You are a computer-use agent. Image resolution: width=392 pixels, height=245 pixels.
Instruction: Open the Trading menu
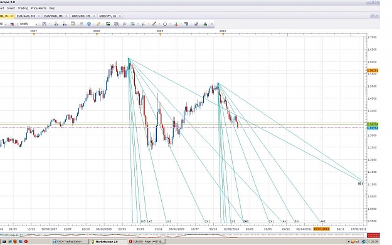tap(23, 8)
